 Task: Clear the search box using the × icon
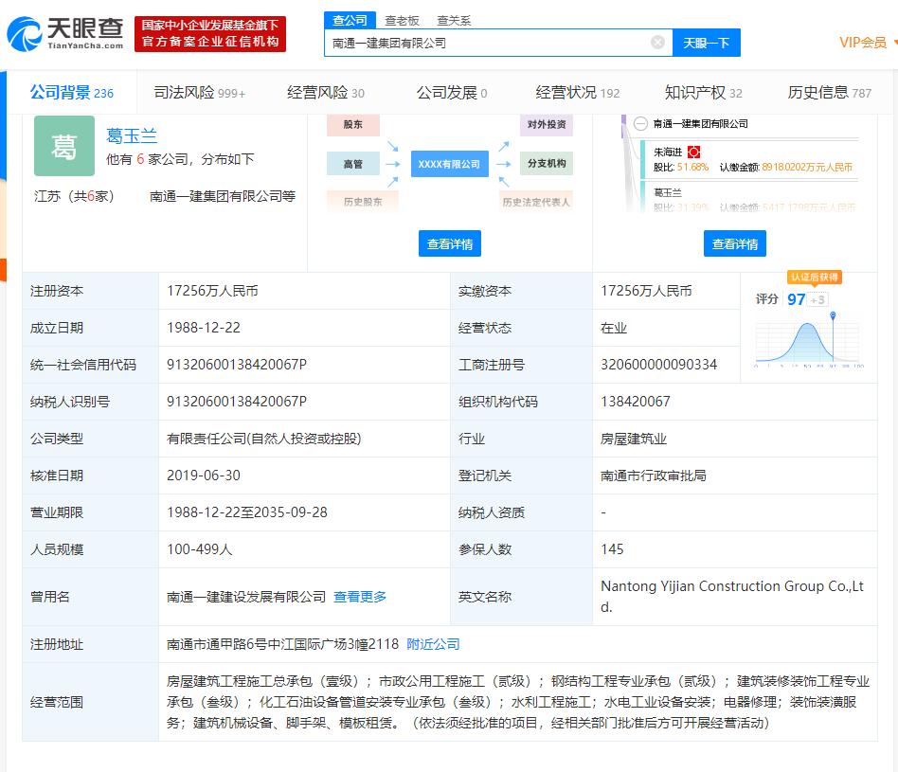(x=656, y=42)
